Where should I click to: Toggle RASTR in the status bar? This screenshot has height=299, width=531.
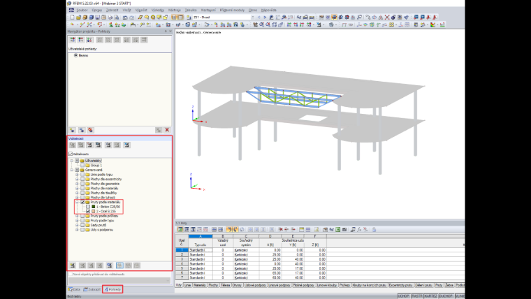417,296
